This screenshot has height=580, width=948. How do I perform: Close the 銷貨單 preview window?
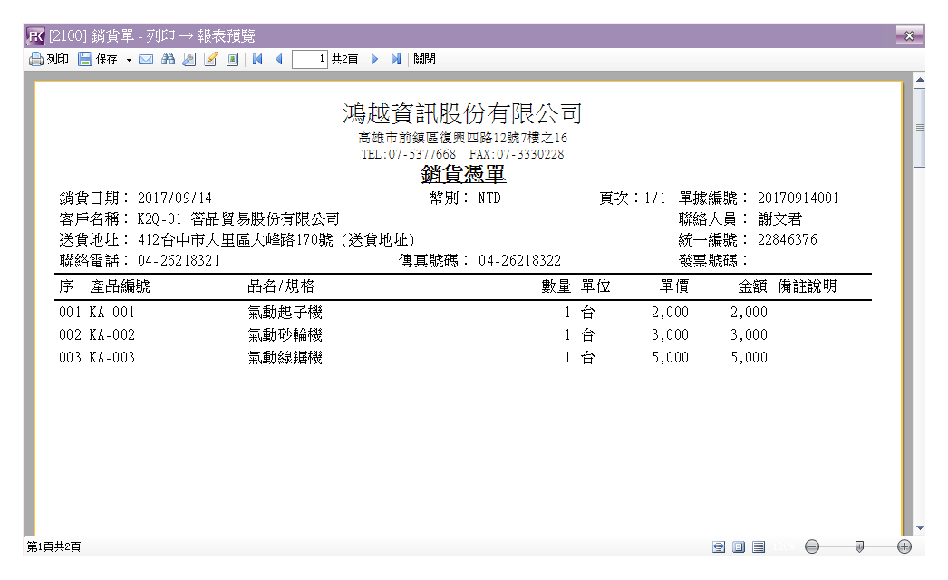(909, 35)
